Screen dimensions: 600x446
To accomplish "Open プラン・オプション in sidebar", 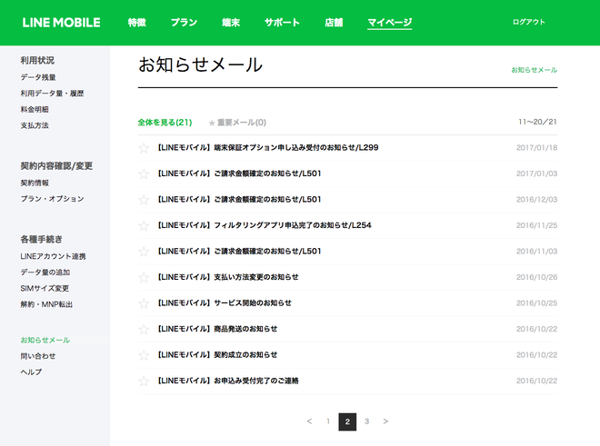I will [52, 199].
